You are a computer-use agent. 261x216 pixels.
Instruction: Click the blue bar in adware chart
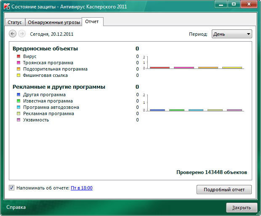click(x=157, y=110)
